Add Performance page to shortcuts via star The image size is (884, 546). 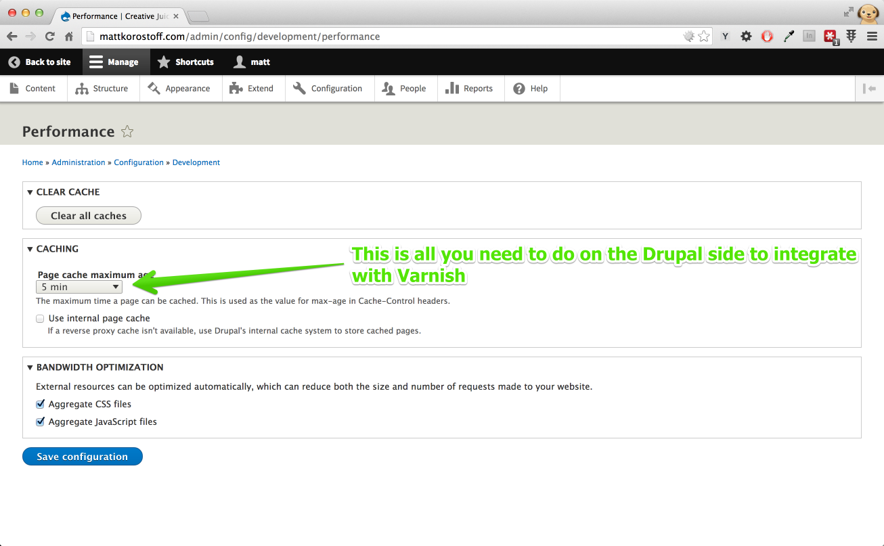[127, 132]
